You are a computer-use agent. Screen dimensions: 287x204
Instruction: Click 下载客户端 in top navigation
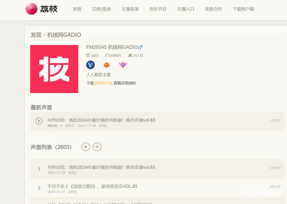tap(244, 9)
